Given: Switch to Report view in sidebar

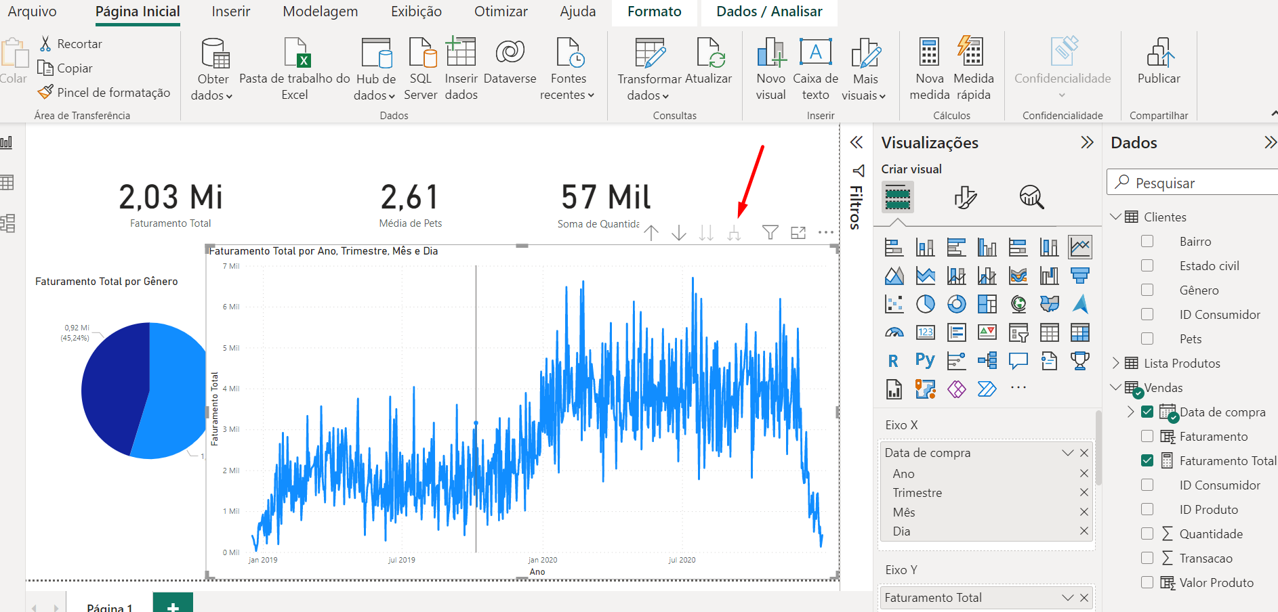Looking at the screenshot, I should 7,142.
